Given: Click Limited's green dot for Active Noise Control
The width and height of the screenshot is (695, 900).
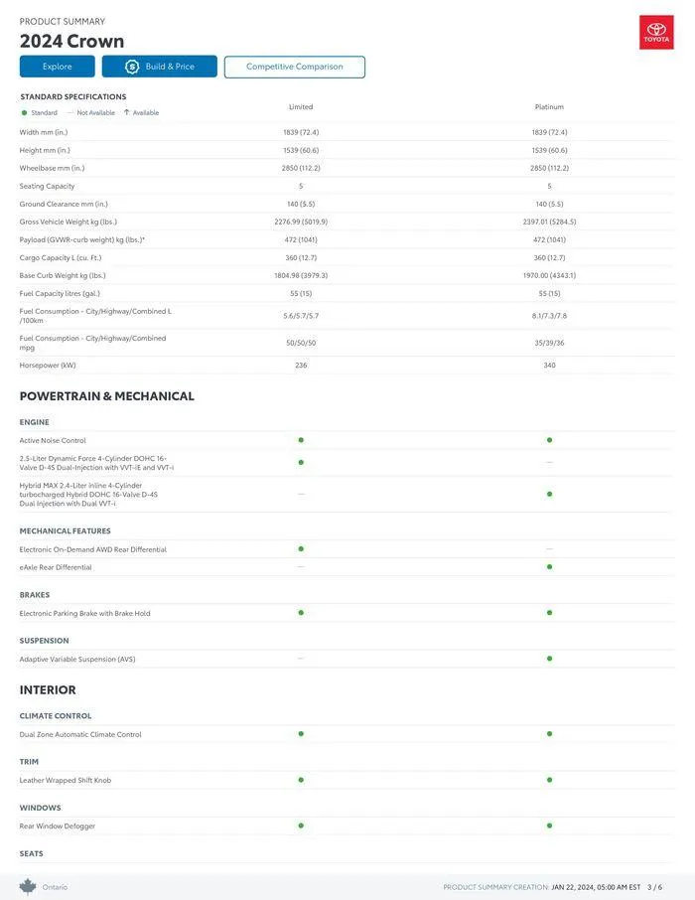Looking at the screenshot, I should [301, 440].
